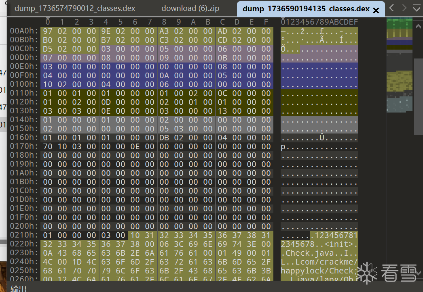Click the ASCII text <init> in row 0220h
The image size is (423, 292).
click(338, 244)
